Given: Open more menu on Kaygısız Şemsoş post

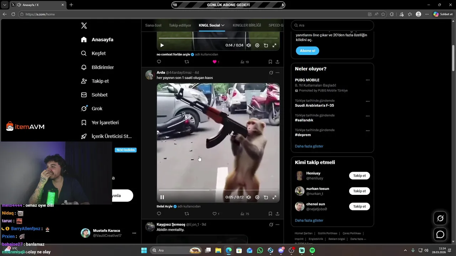Looking at the screenshot, I should (x=278, y=224).
